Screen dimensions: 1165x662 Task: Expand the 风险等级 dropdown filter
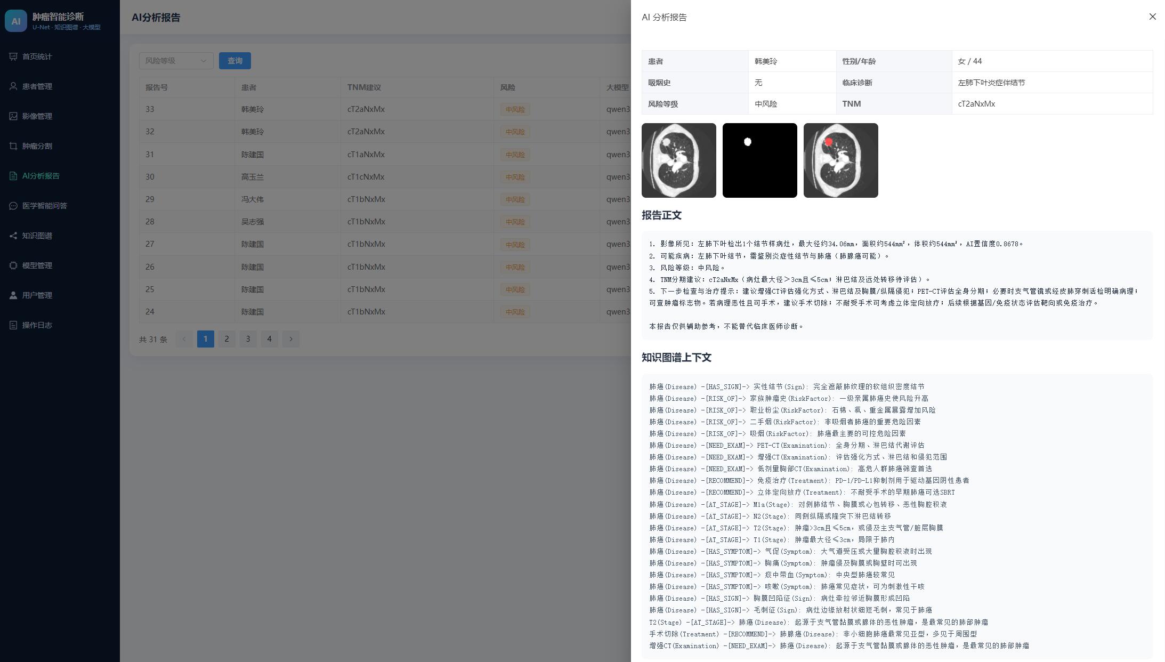point(176,61)
